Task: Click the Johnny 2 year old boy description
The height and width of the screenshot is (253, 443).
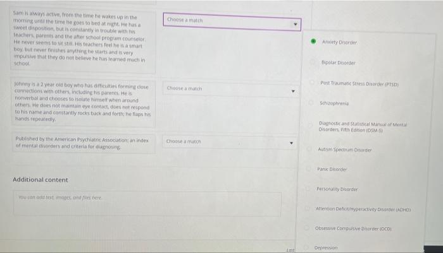Action: [83, 103]
